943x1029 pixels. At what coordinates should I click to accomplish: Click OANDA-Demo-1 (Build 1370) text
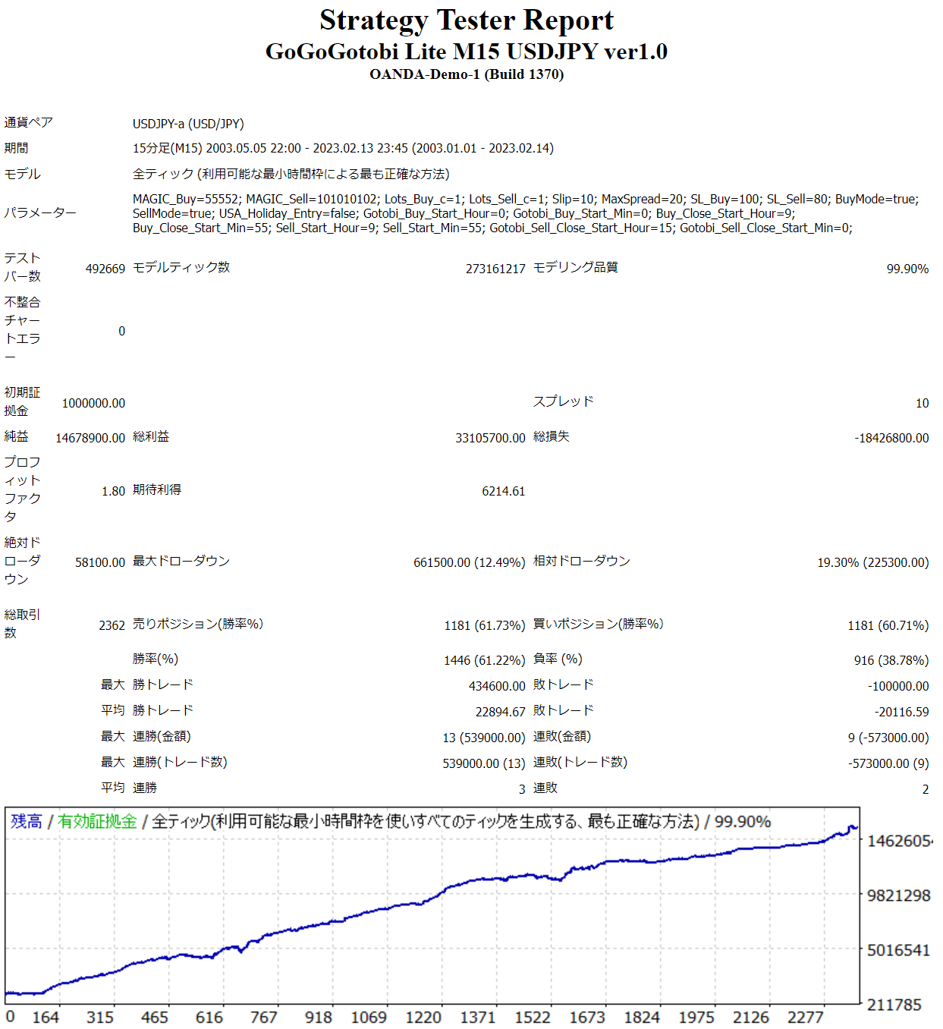tap(467, 74)
